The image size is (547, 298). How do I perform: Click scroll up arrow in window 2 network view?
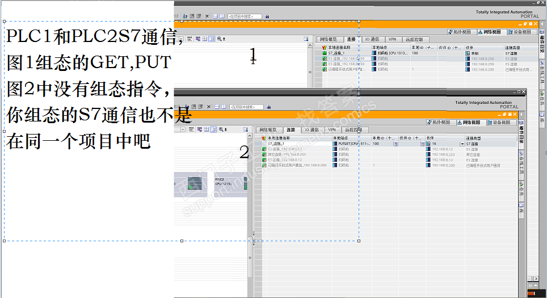[x=250, y=136]
